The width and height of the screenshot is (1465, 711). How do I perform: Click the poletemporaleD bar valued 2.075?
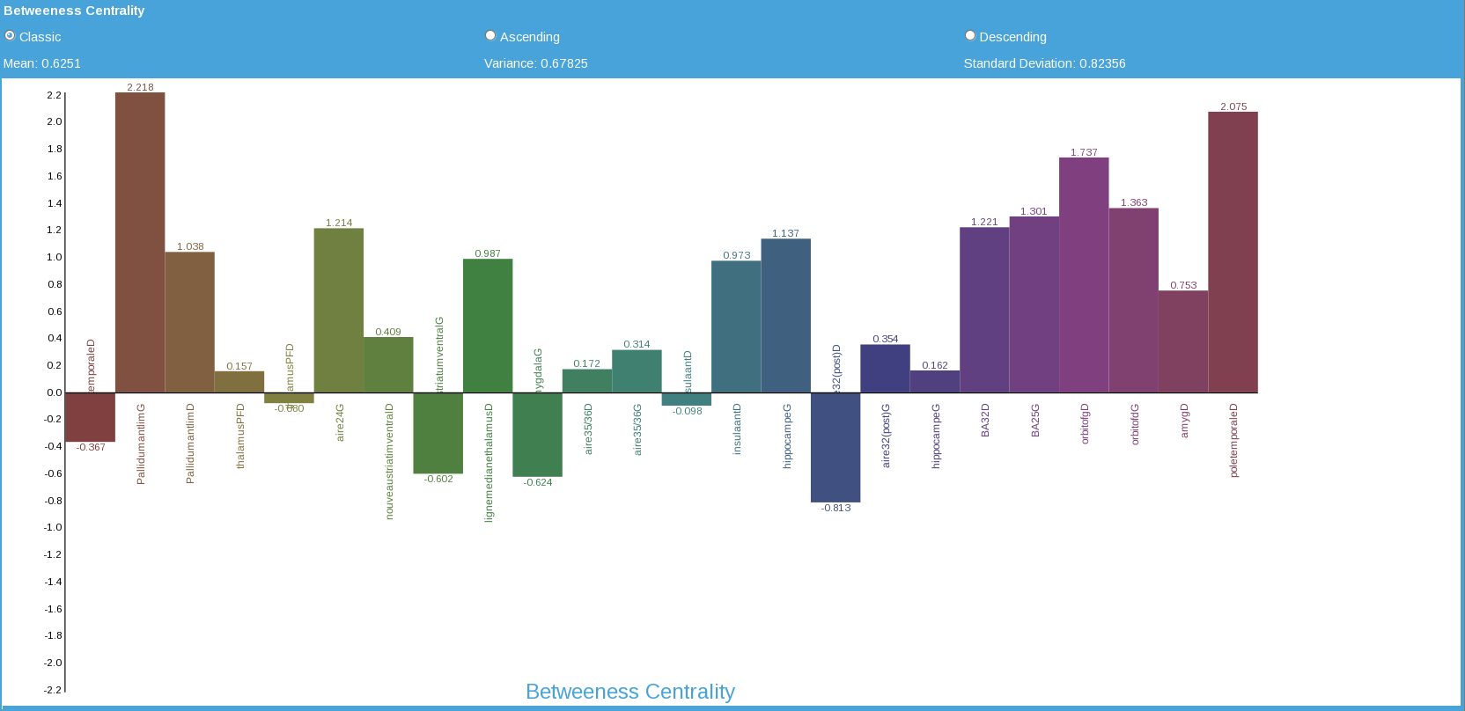(1233, 252)
